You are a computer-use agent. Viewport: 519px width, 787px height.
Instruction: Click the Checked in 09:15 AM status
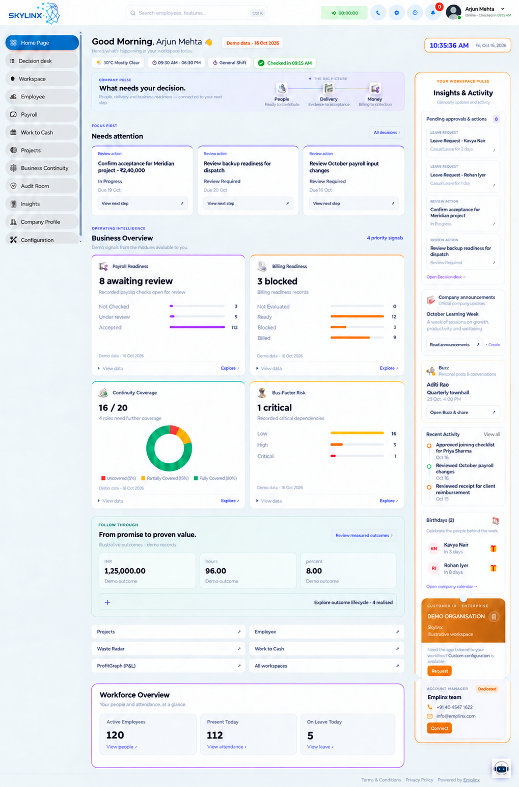[285, 63]
